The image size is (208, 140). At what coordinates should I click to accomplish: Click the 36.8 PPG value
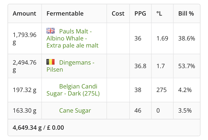140,66
